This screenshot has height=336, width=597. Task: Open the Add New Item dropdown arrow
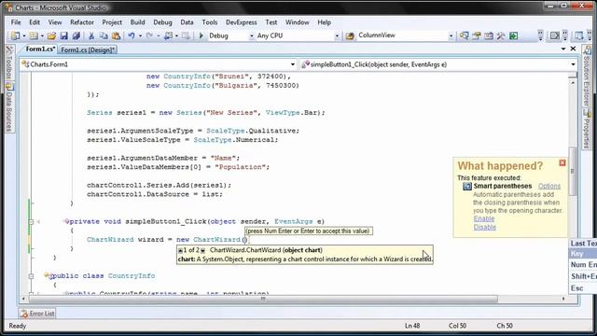point(42,35)
